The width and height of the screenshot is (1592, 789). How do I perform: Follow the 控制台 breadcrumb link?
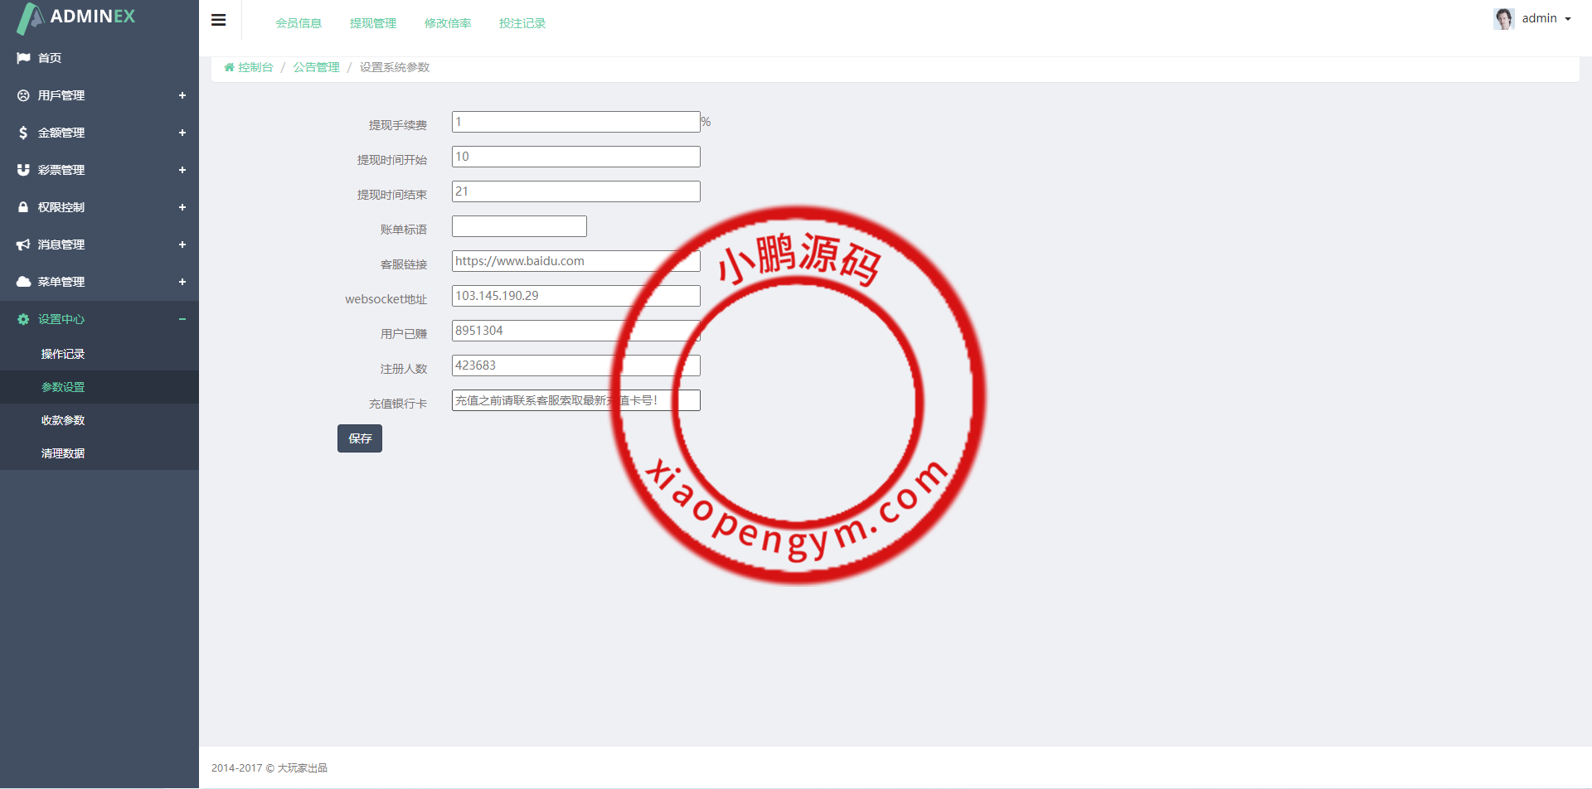(255, 67)
